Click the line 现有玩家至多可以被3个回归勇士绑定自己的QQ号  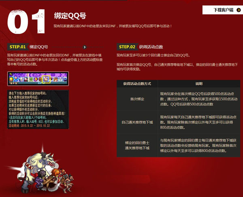[x=153, y=55]
